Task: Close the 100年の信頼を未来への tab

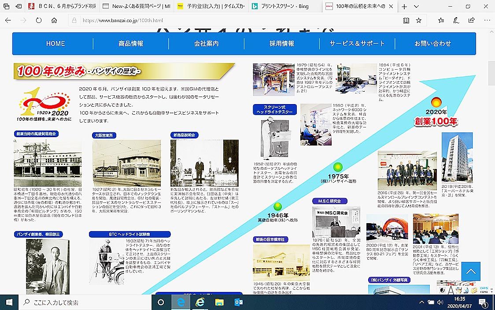Action: click(x=391, y=6)
